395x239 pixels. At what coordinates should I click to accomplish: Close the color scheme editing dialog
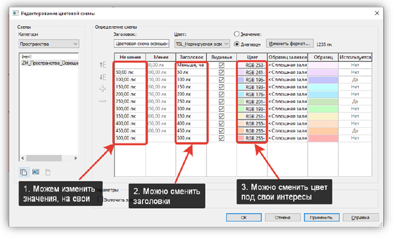pos(377,13)
